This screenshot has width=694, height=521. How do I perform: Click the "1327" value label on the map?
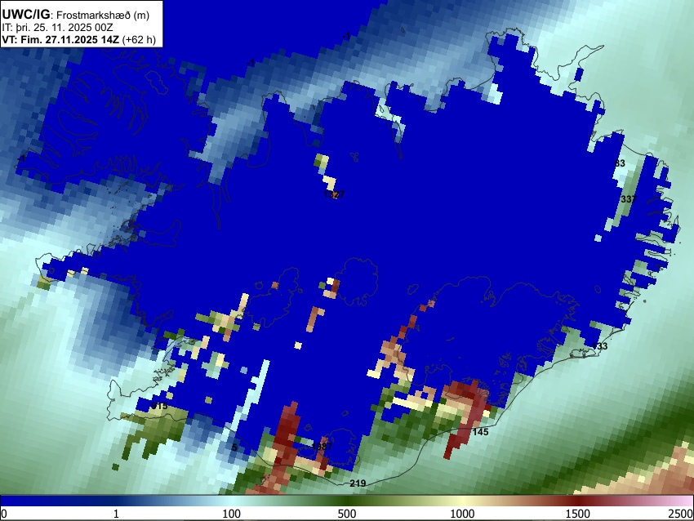334,194
